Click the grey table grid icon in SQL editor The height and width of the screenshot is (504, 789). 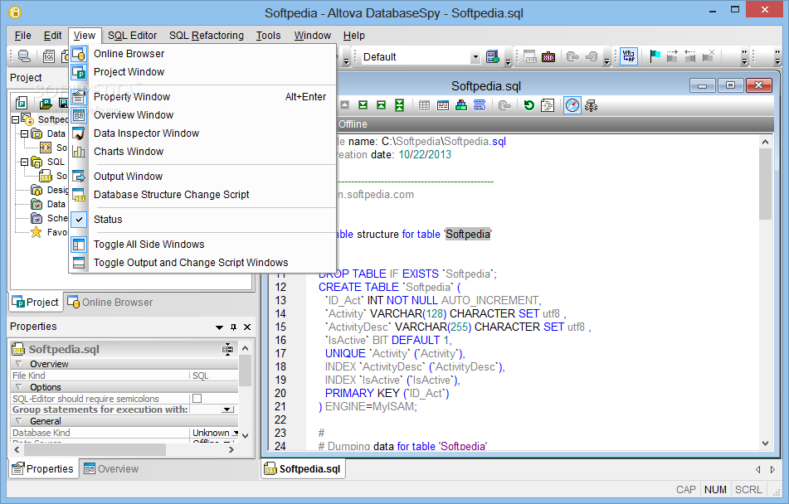tap(424, 105)
